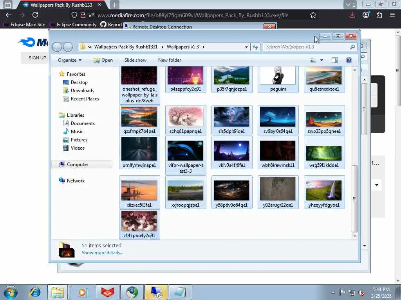The image size is (401, 300).
Task: Expand the Wallpapers v1.3 breadcrumb arrow
Action: (204, 47)
